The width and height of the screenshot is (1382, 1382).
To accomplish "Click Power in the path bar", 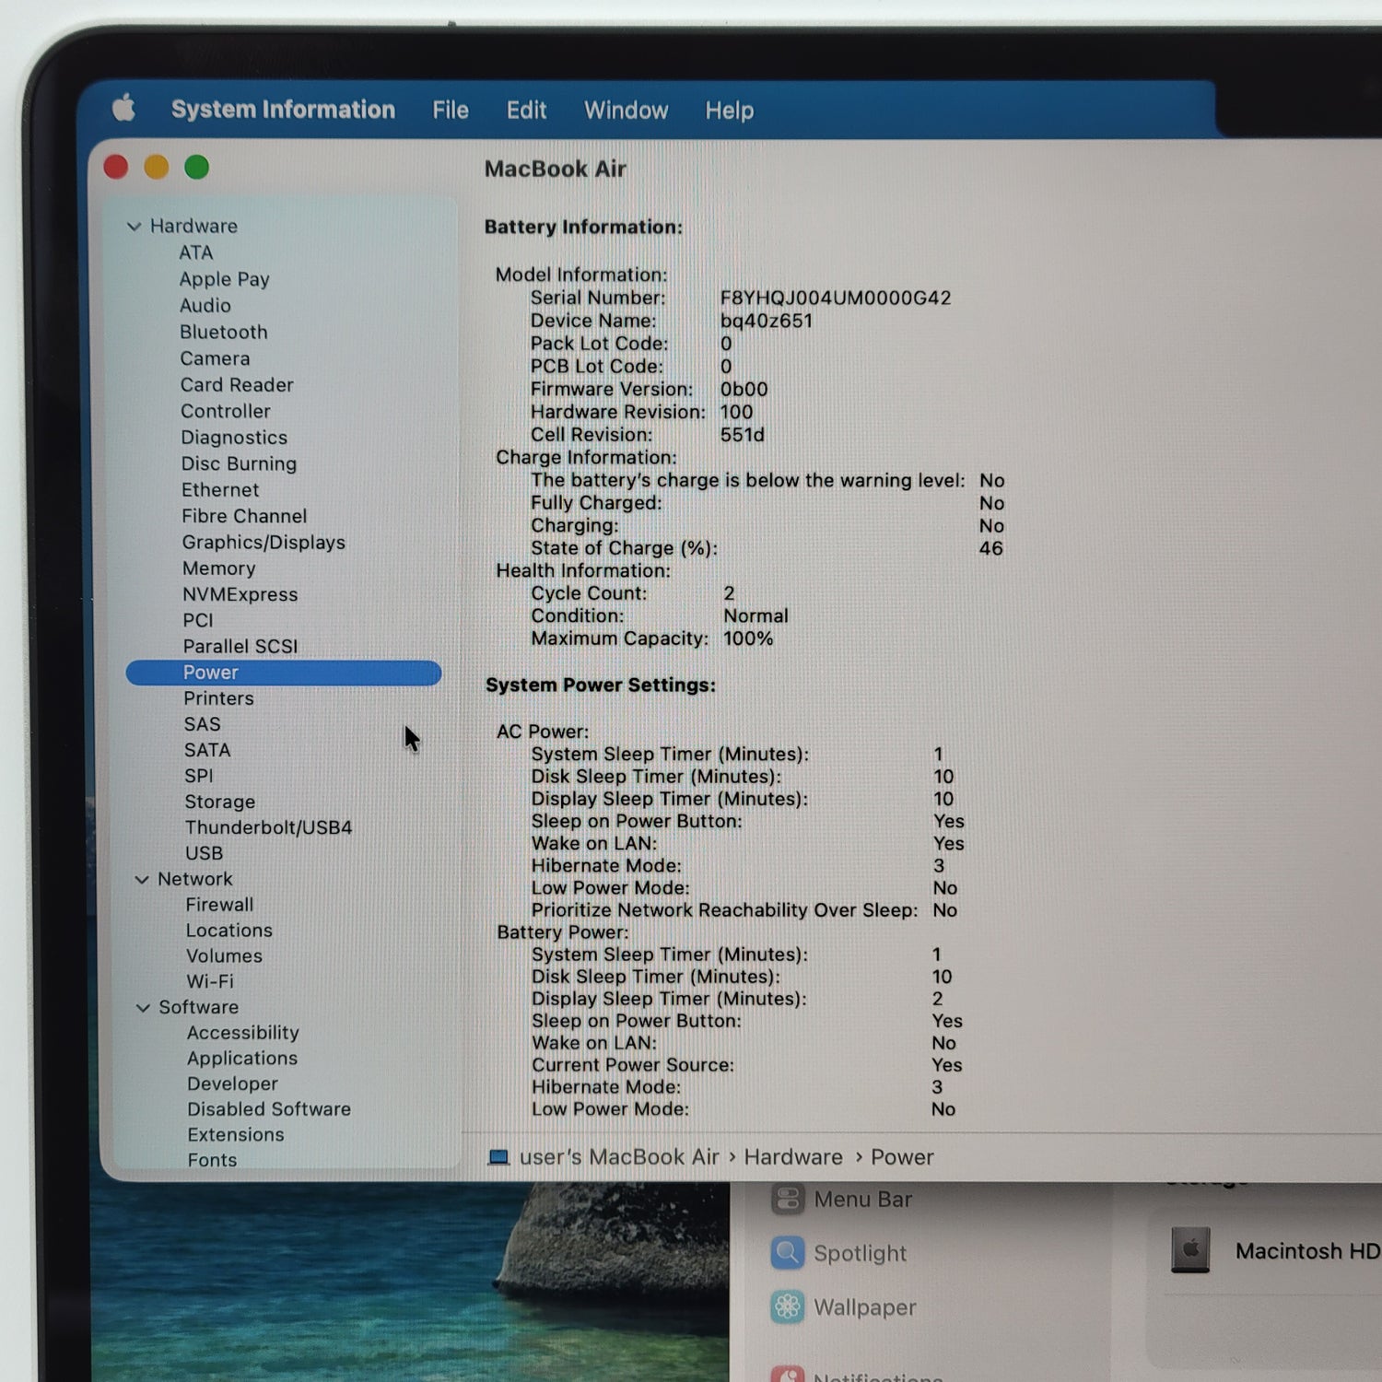I will (x=902, y=1157).
